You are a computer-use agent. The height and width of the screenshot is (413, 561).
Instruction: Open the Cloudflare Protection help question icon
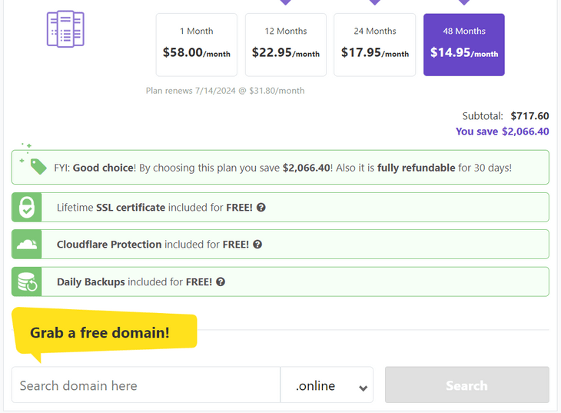point(257,245)
